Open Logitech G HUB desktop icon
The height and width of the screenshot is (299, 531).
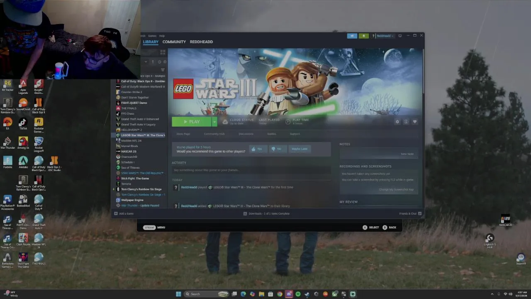tap(490, 241)
